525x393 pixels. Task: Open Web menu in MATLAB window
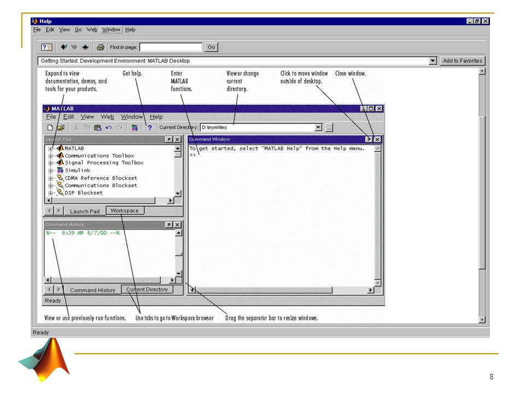click(108, 117)
